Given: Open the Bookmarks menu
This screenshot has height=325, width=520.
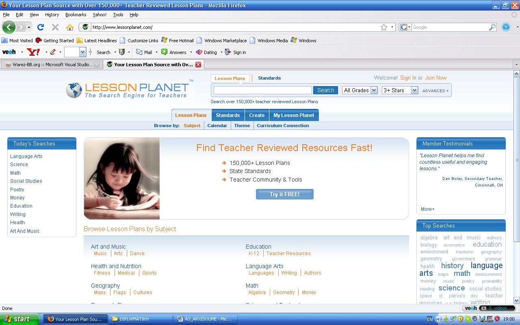Looking at the screenshot, I should click(x=76, y=15).
